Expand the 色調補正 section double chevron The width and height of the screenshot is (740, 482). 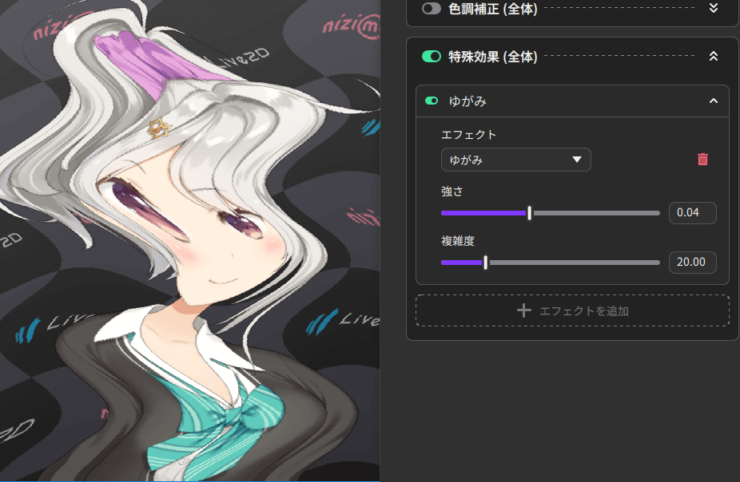(x=714, y=8)
